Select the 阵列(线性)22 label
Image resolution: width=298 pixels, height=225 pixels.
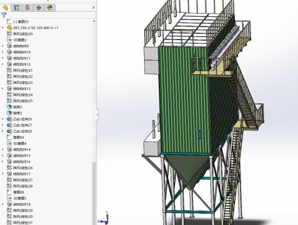[23, 77]
